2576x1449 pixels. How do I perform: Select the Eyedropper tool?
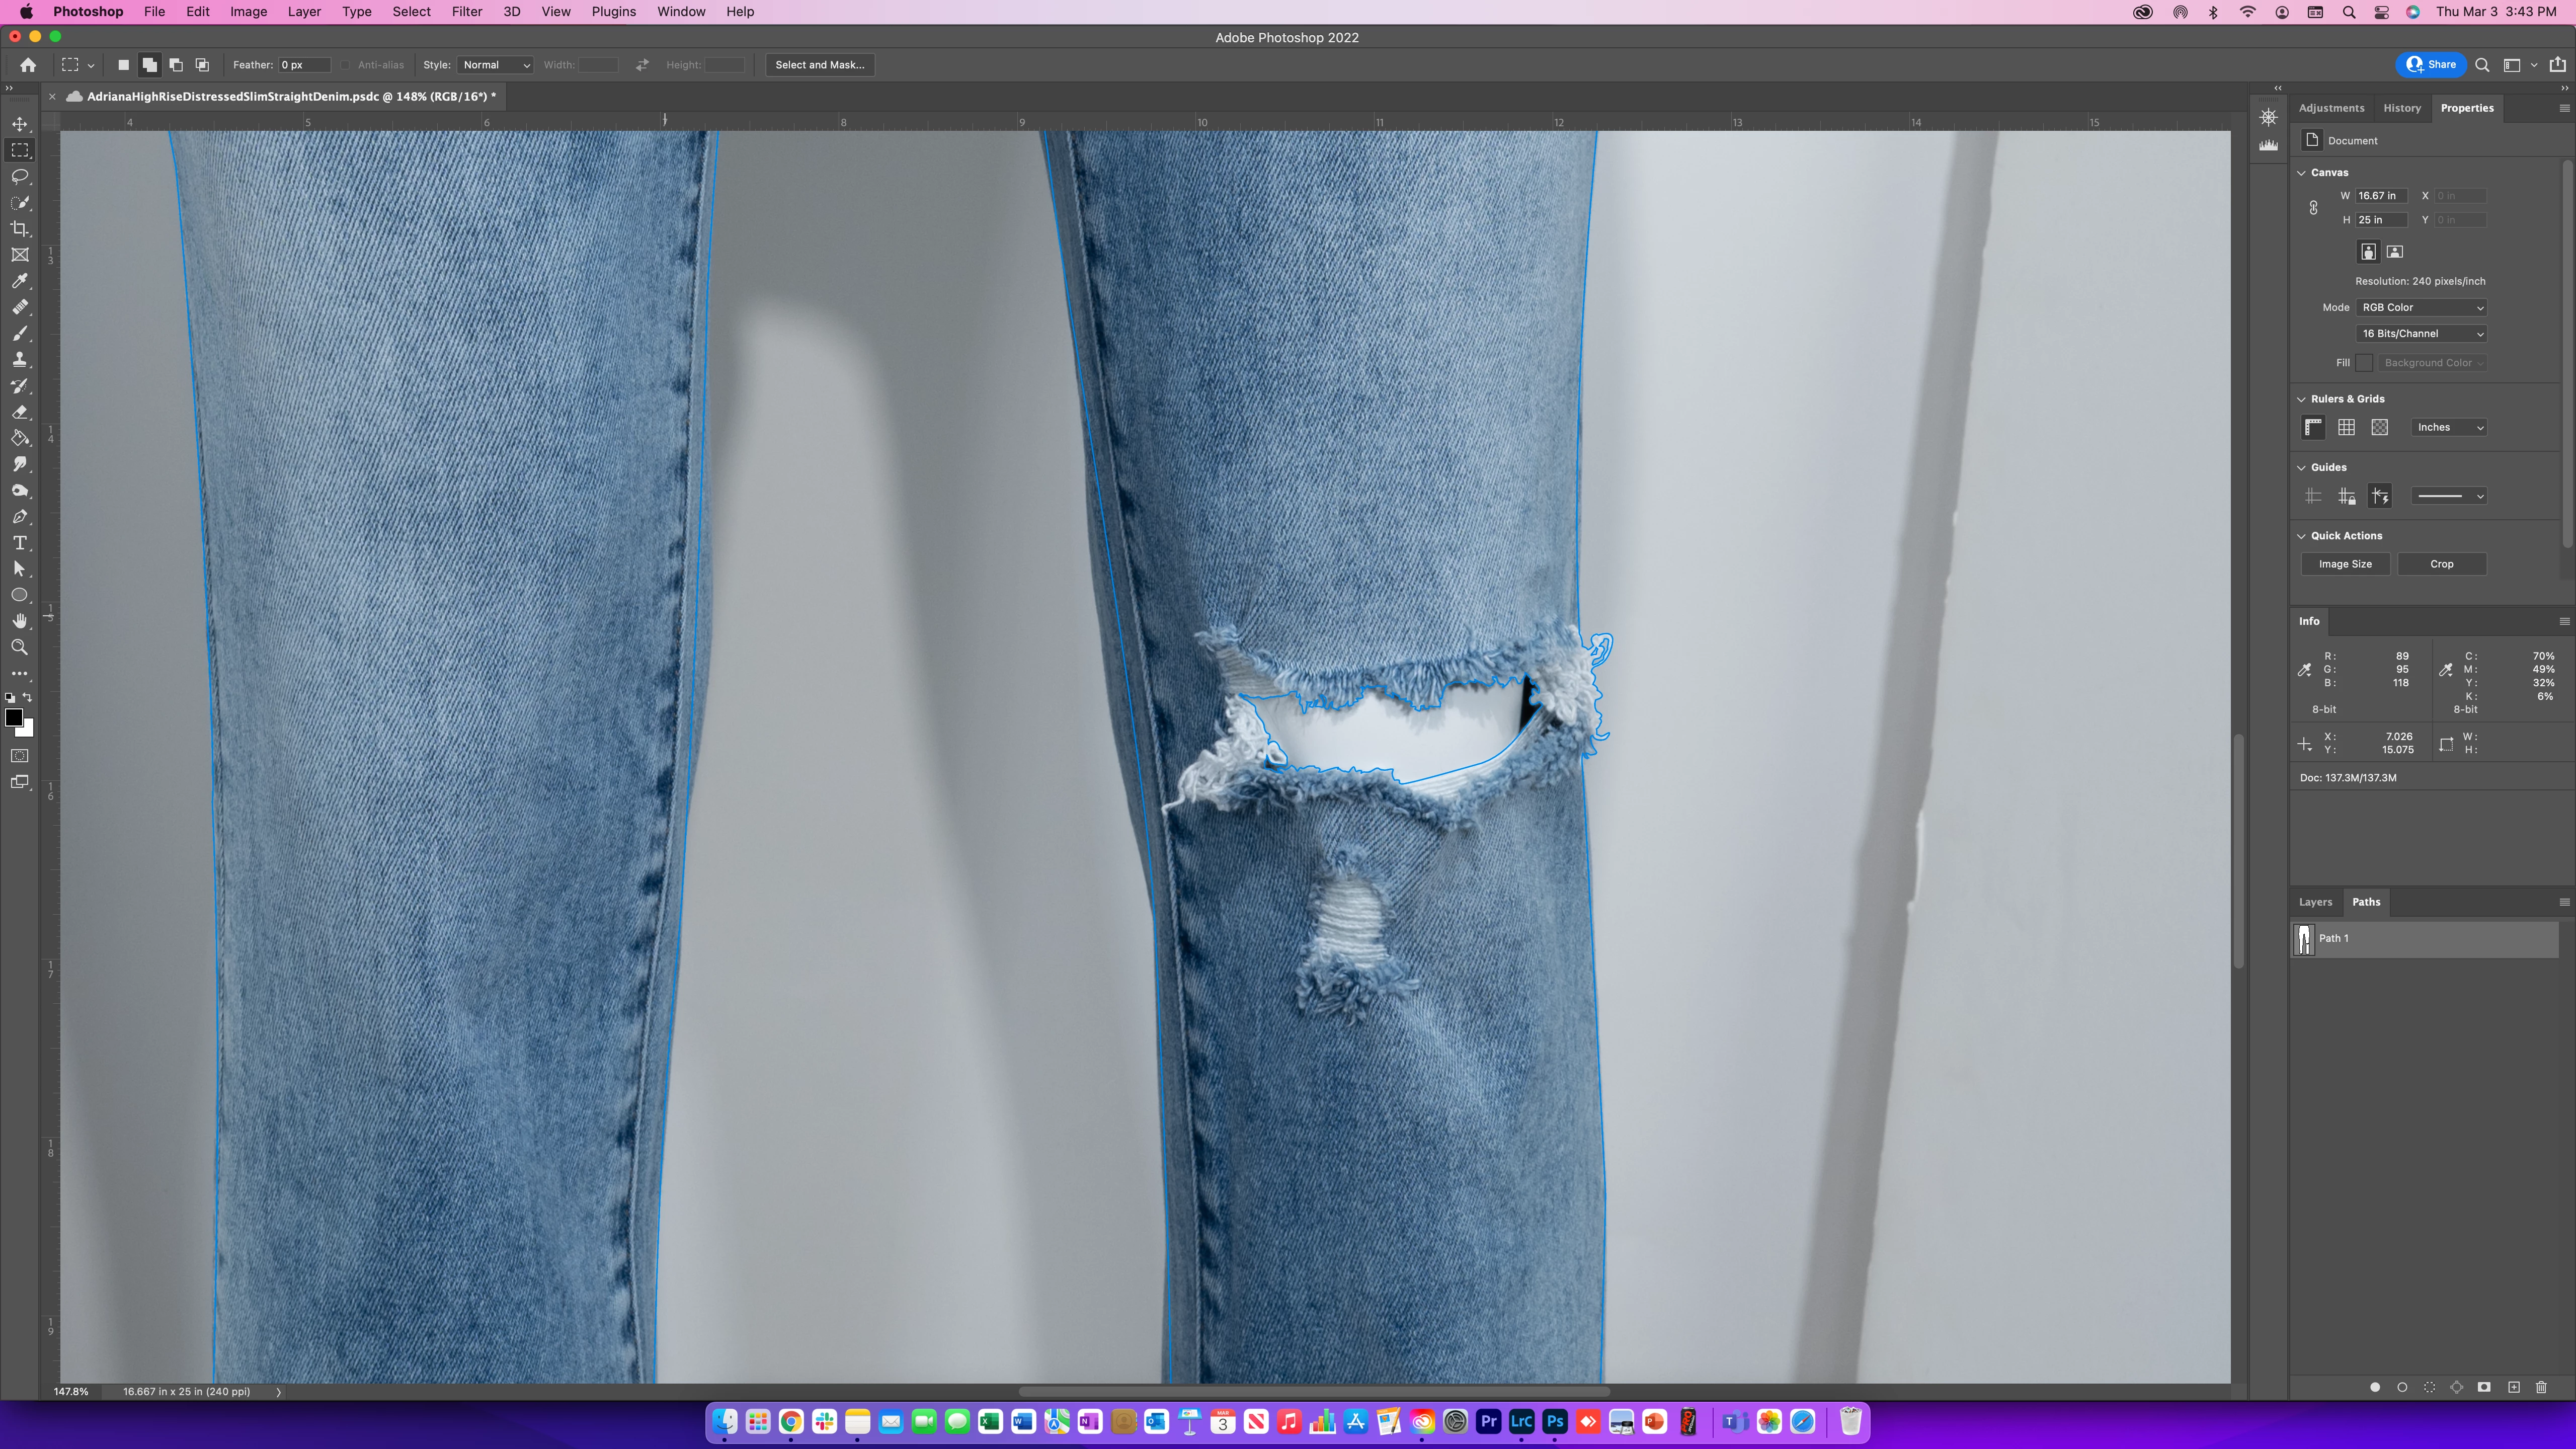point(20,281)
